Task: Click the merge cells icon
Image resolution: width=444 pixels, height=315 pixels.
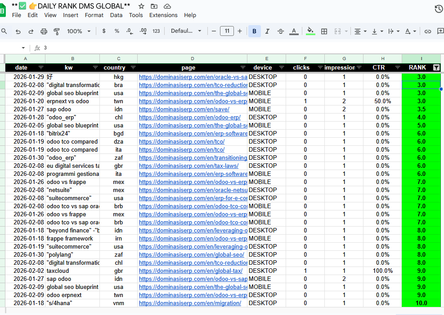Action: (x=337, y=31)
